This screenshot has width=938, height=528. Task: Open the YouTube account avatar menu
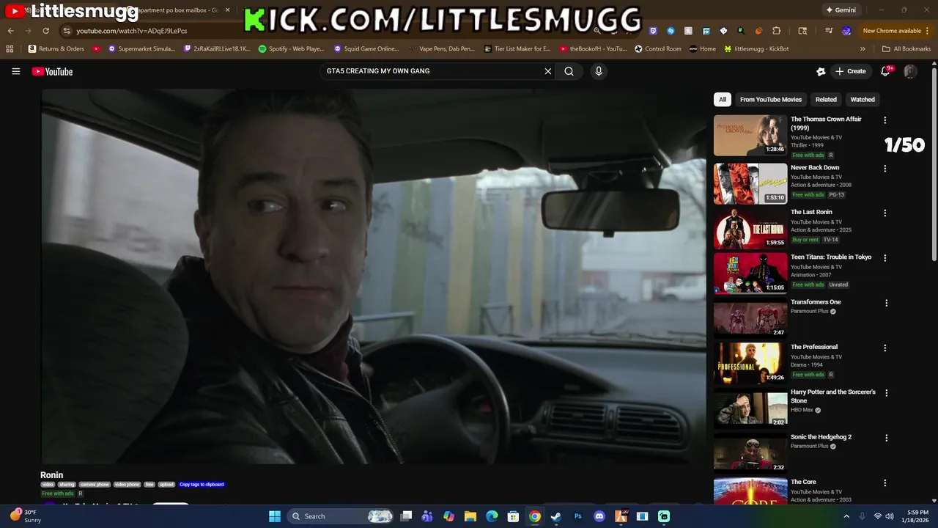pyautogui.click(x=910, y=71)
